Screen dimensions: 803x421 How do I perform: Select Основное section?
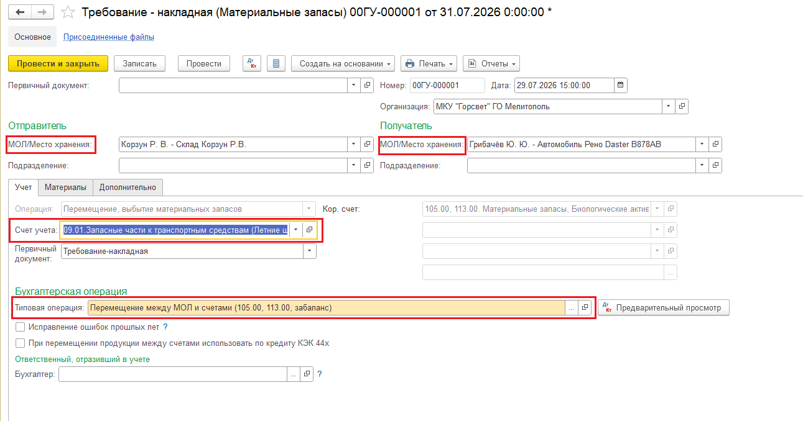point(32,37)
